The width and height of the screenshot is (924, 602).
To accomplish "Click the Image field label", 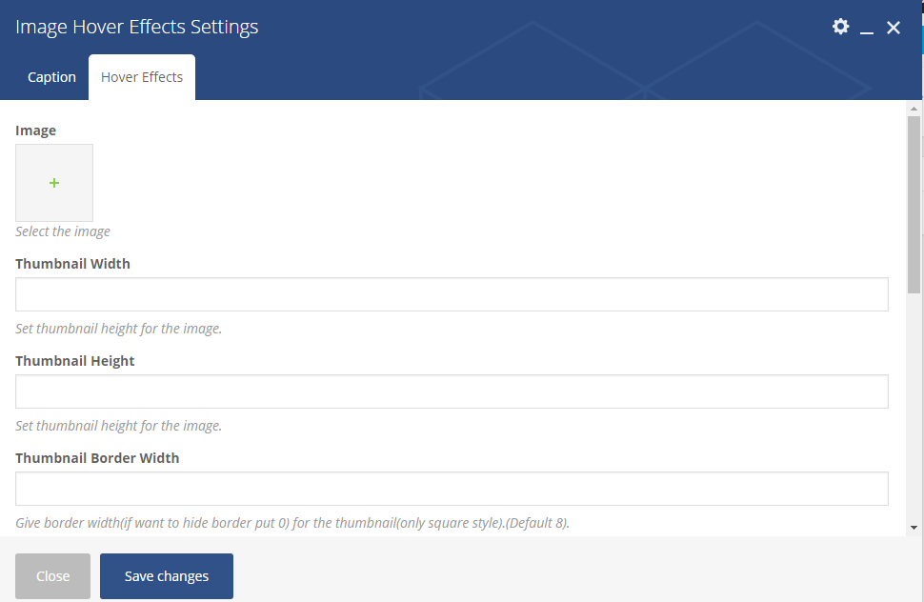I will point(36,130).
